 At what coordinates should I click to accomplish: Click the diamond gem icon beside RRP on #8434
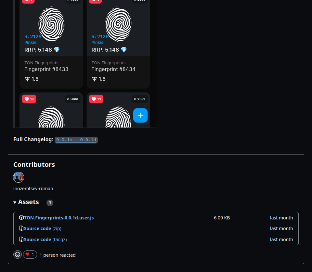124,50
